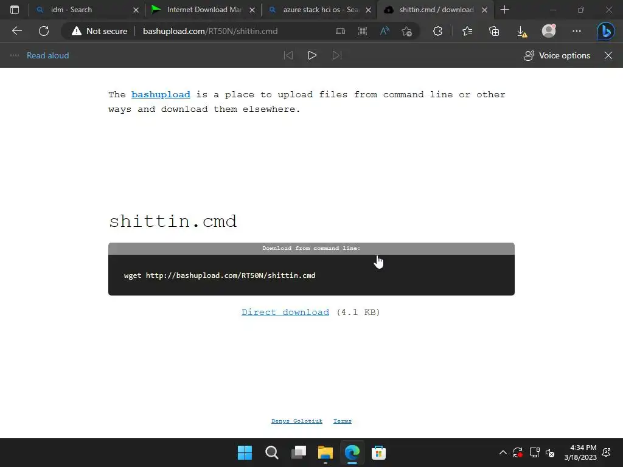Refresh the current page
Image resolution: width=623 pixels, height=467 pixels.
[44, 31]
